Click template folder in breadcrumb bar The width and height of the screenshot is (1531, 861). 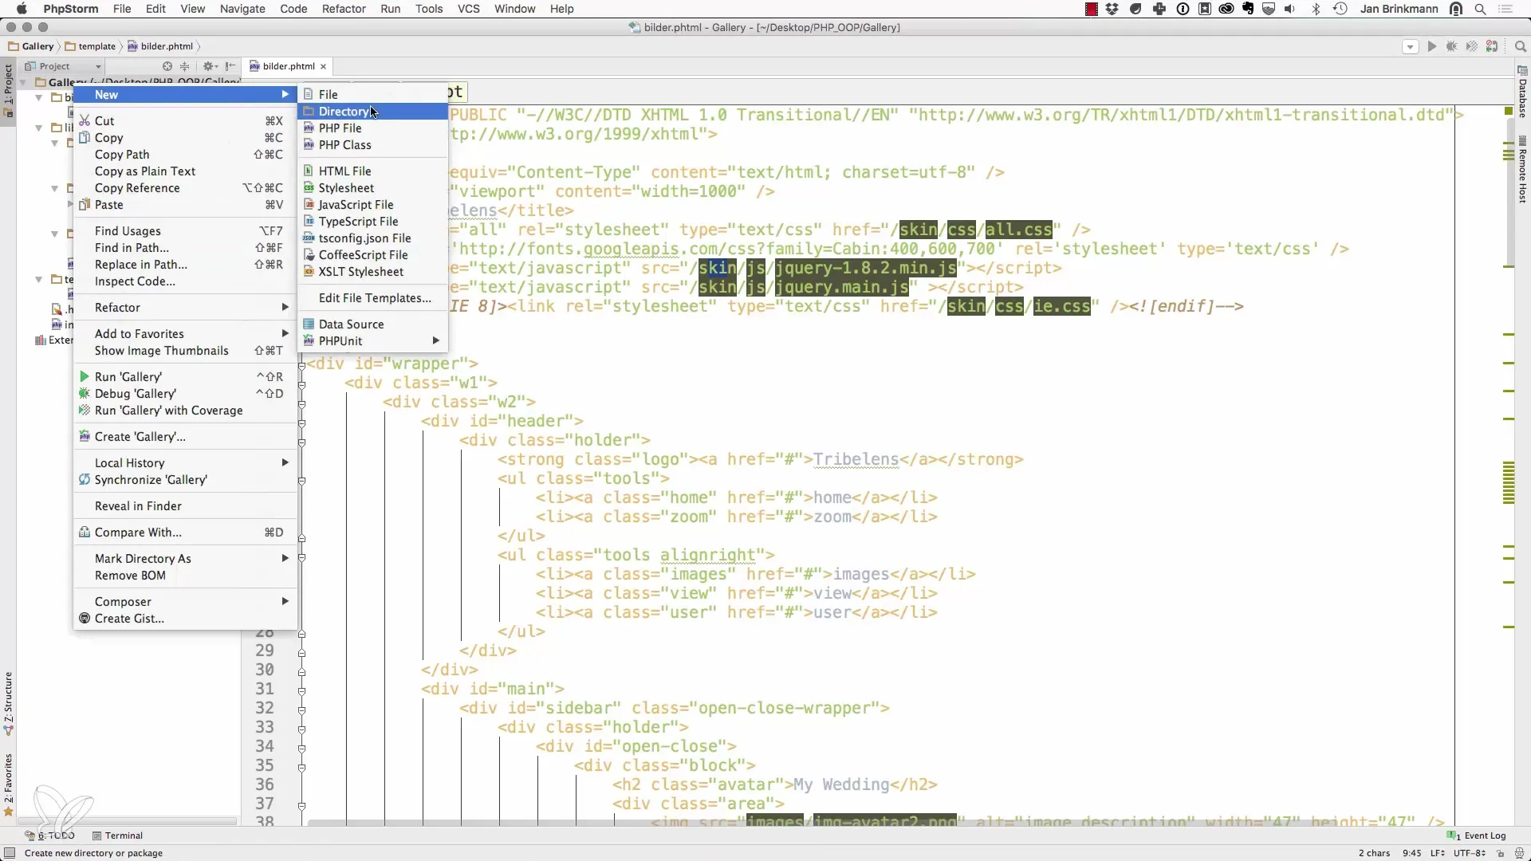[90, 46]
